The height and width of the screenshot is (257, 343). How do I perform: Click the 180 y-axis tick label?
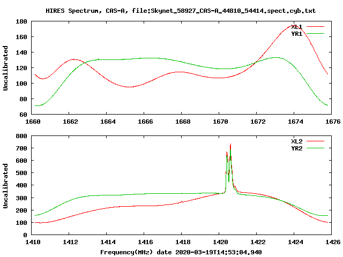(x=21, y=21)
